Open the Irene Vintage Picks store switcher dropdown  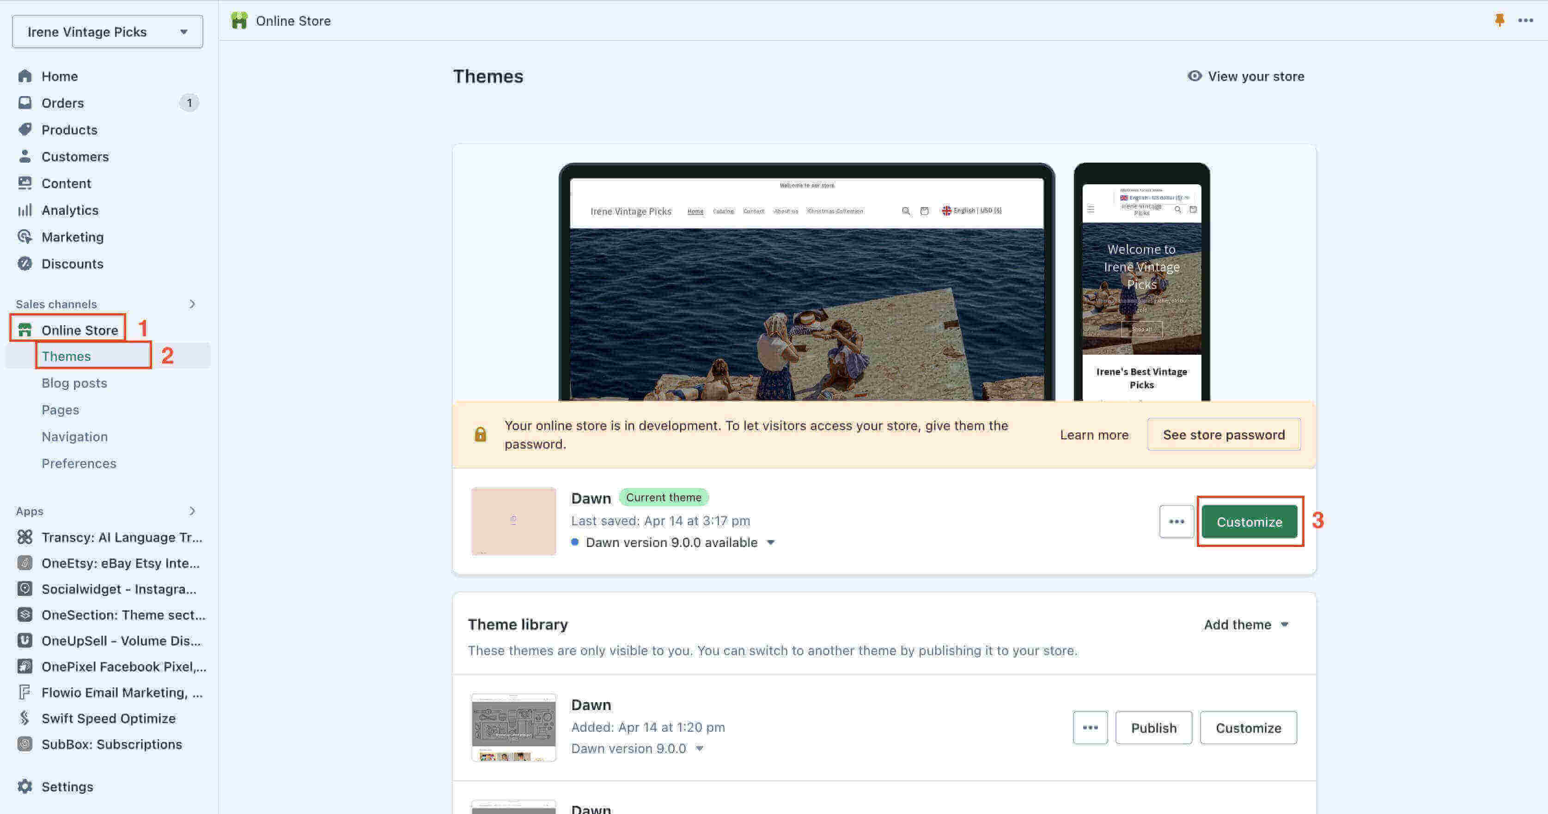107,32
